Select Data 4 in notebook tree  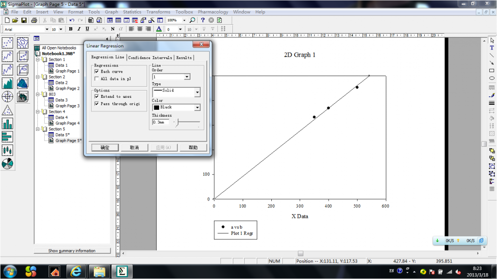62,117
